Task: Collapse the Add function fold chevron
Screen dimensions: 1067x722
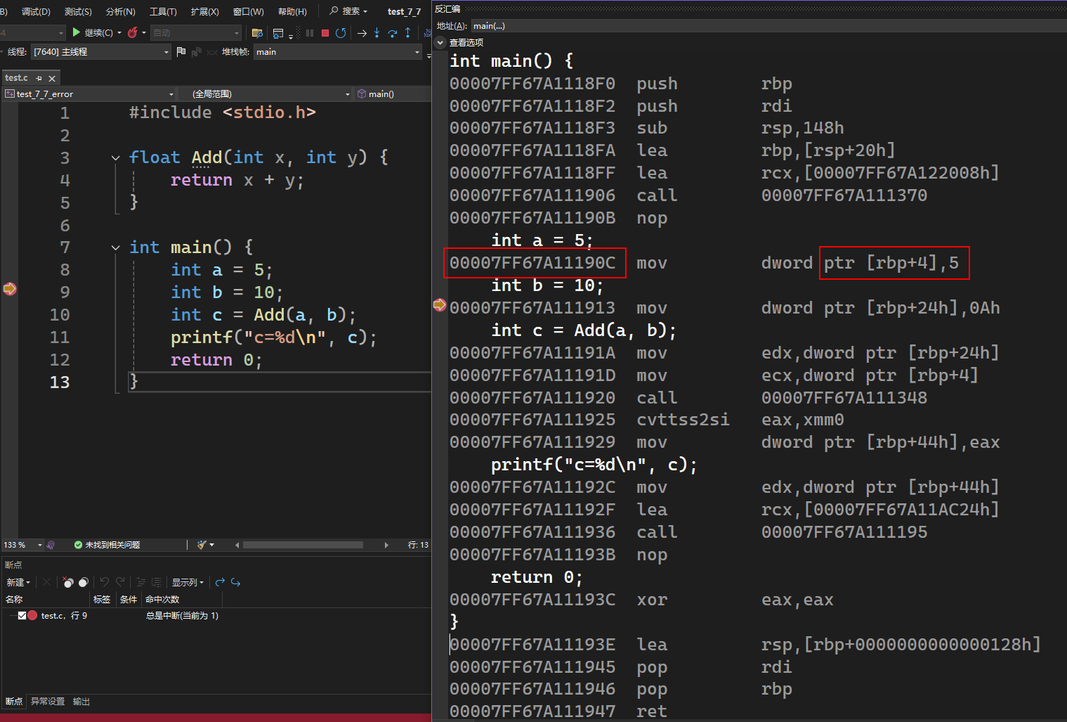Action: [115, 157]
